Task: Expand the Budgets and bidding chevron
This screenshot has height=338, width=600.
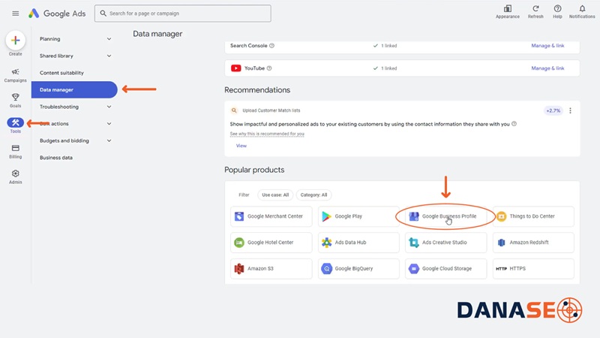Action: point(109,140)
